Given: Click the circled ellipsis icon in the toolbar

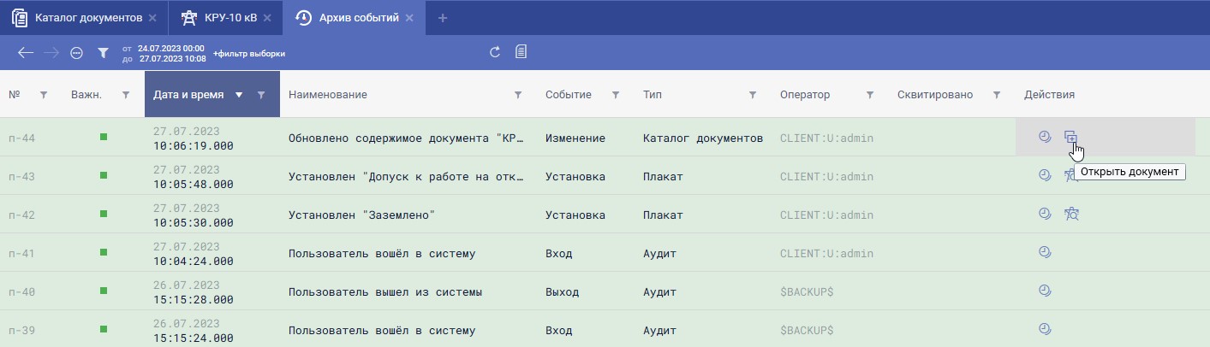Looking at the screenshot, I should 76,53.
